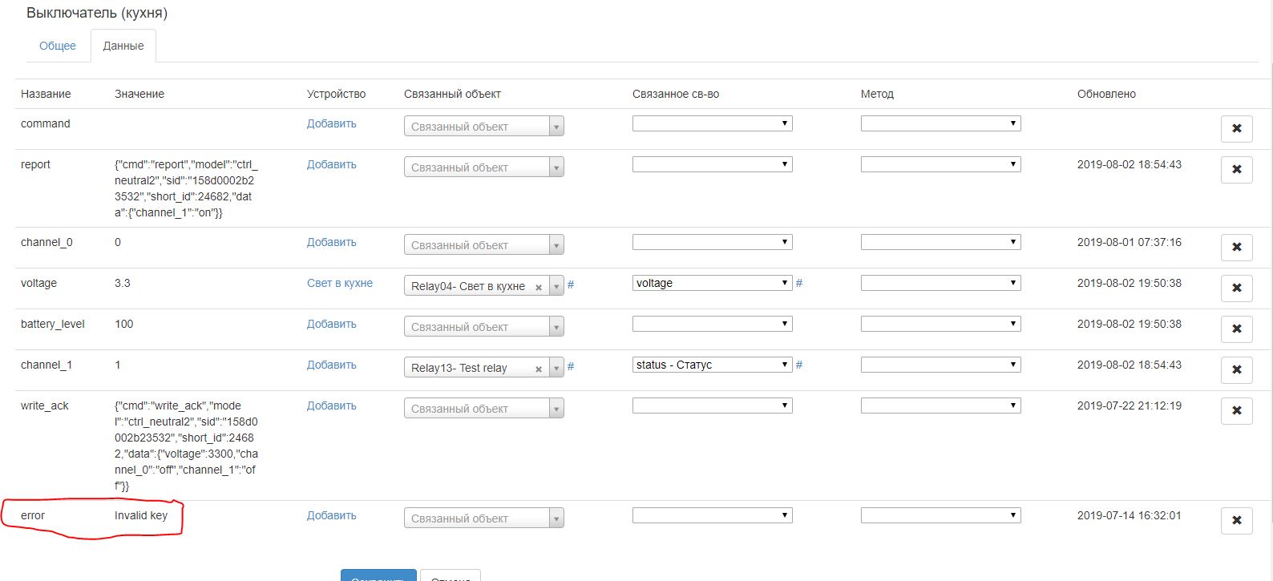Open linked property dropdown for channel_1 row
Image resolution: width=1273 pixels, height=581 pixels.
tap(712, 365)
